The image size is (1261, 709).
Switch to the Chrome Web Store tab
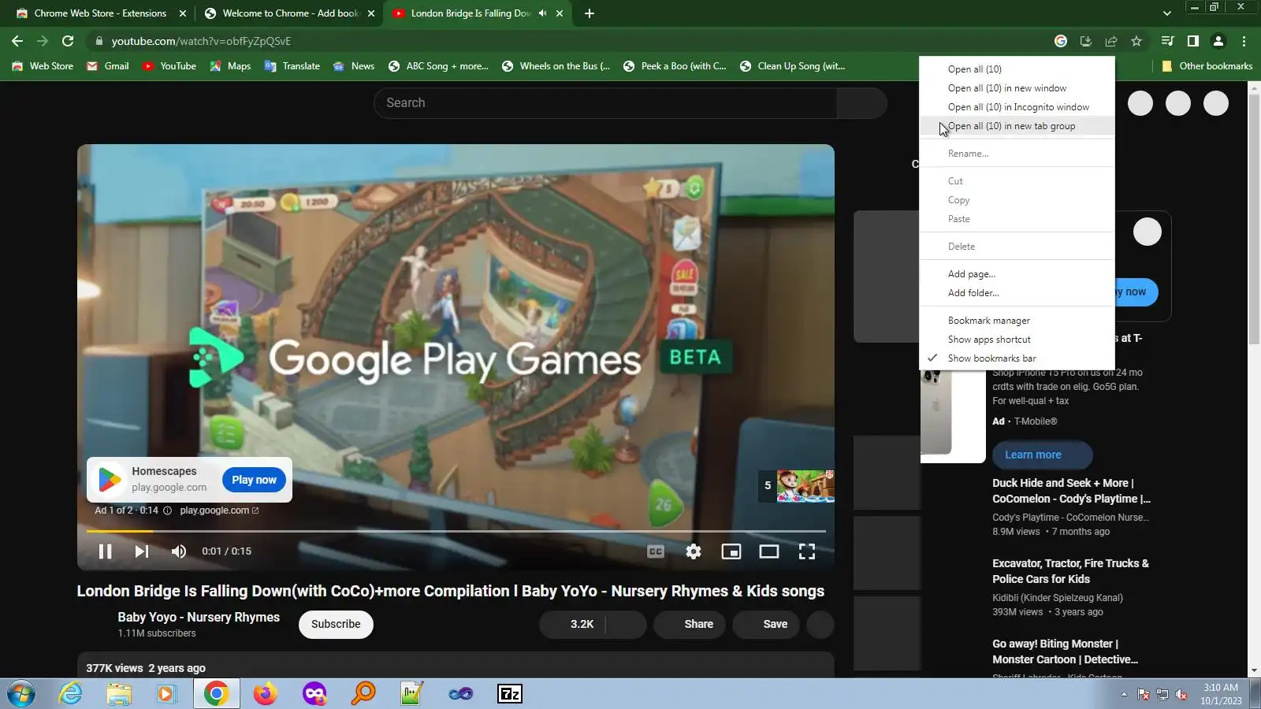point(100,13)
